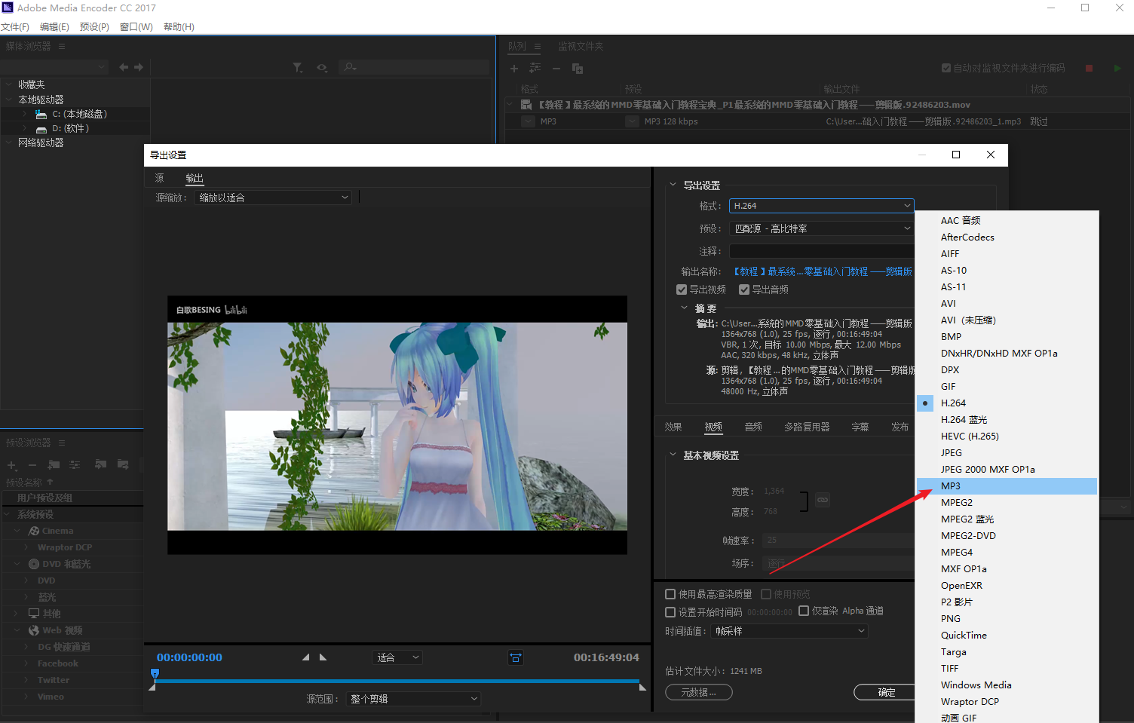
Task: Click the green start queue play icon
Action: 1117,68
